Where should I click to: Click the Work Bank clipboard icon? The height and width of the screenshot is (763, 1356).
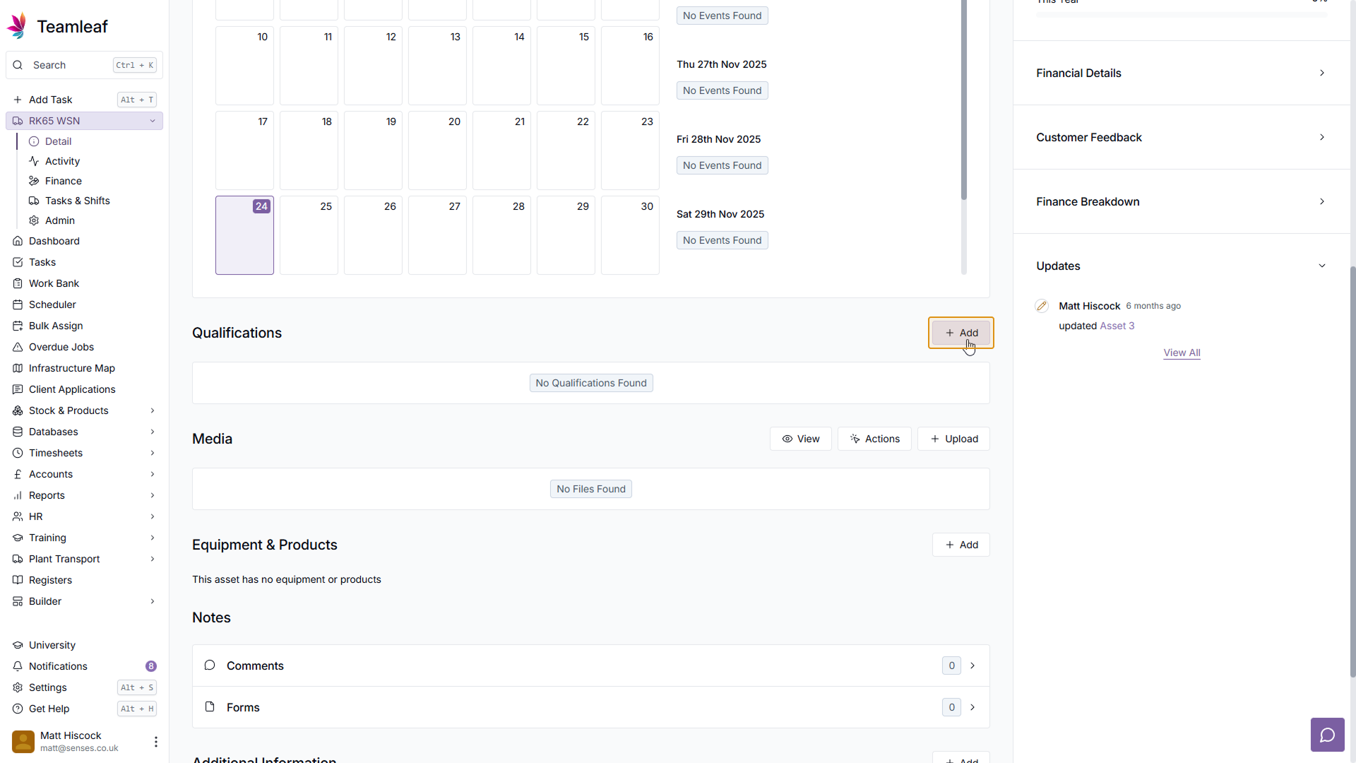(x=18, y=283)
